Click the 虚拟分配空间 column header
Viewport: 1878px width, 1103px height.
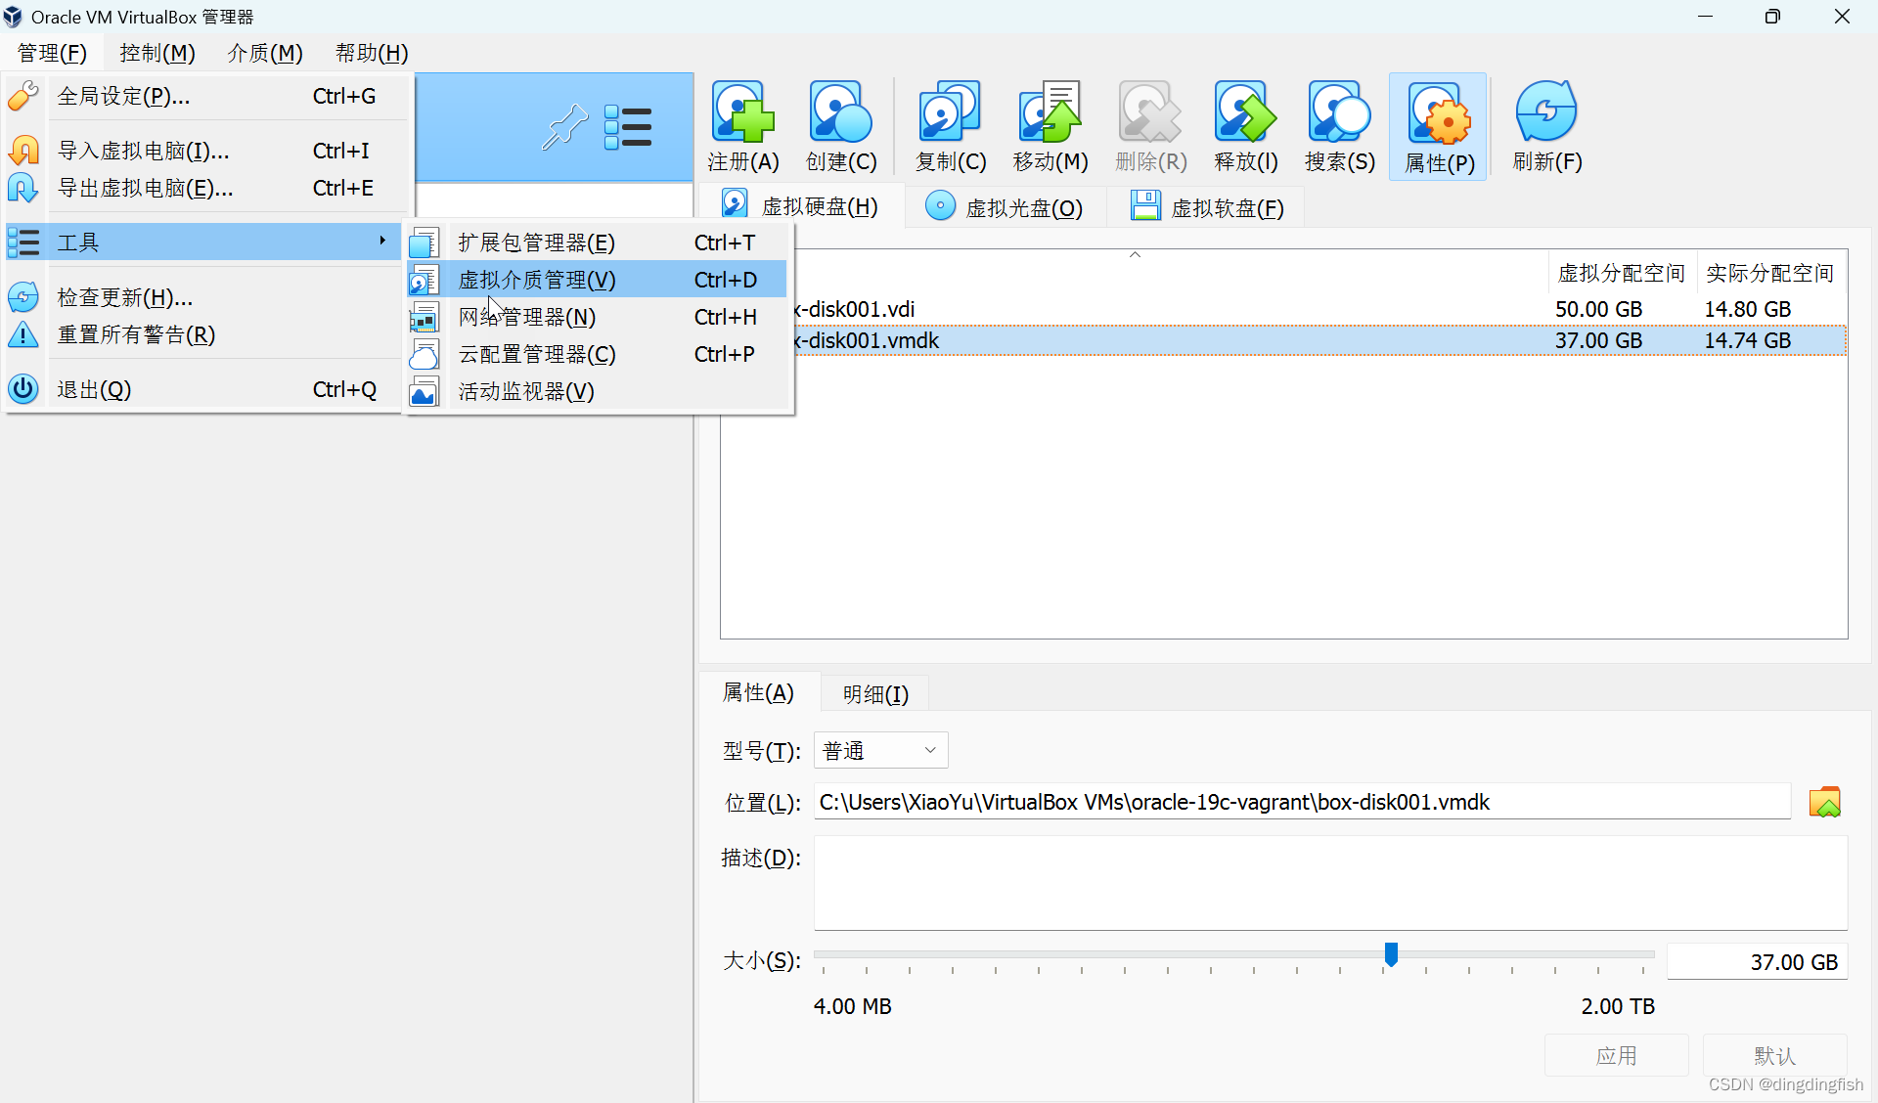[1622, 273]
